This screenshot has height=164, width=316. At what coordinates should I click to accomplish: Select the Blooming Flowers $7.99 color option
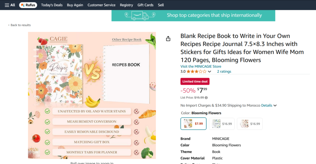pyautogui.click(x=193, y=124)
